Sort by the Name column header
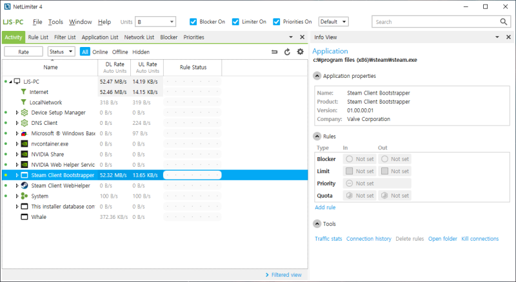Image resolution: width=516 pixels, height=282 pixels. pos(50,68)
